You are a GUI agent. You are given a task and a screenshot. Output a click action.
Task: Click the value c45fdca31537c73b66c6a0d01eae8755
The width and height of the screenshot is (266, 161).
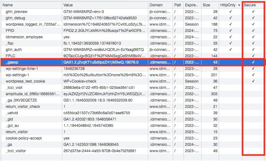click(97, 113)
